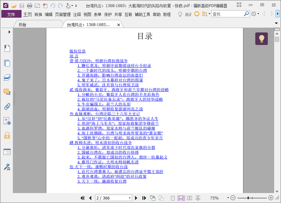Open the 转换 ribbon tab
This screenshot has height=203, width=281.
pos(38,14)
